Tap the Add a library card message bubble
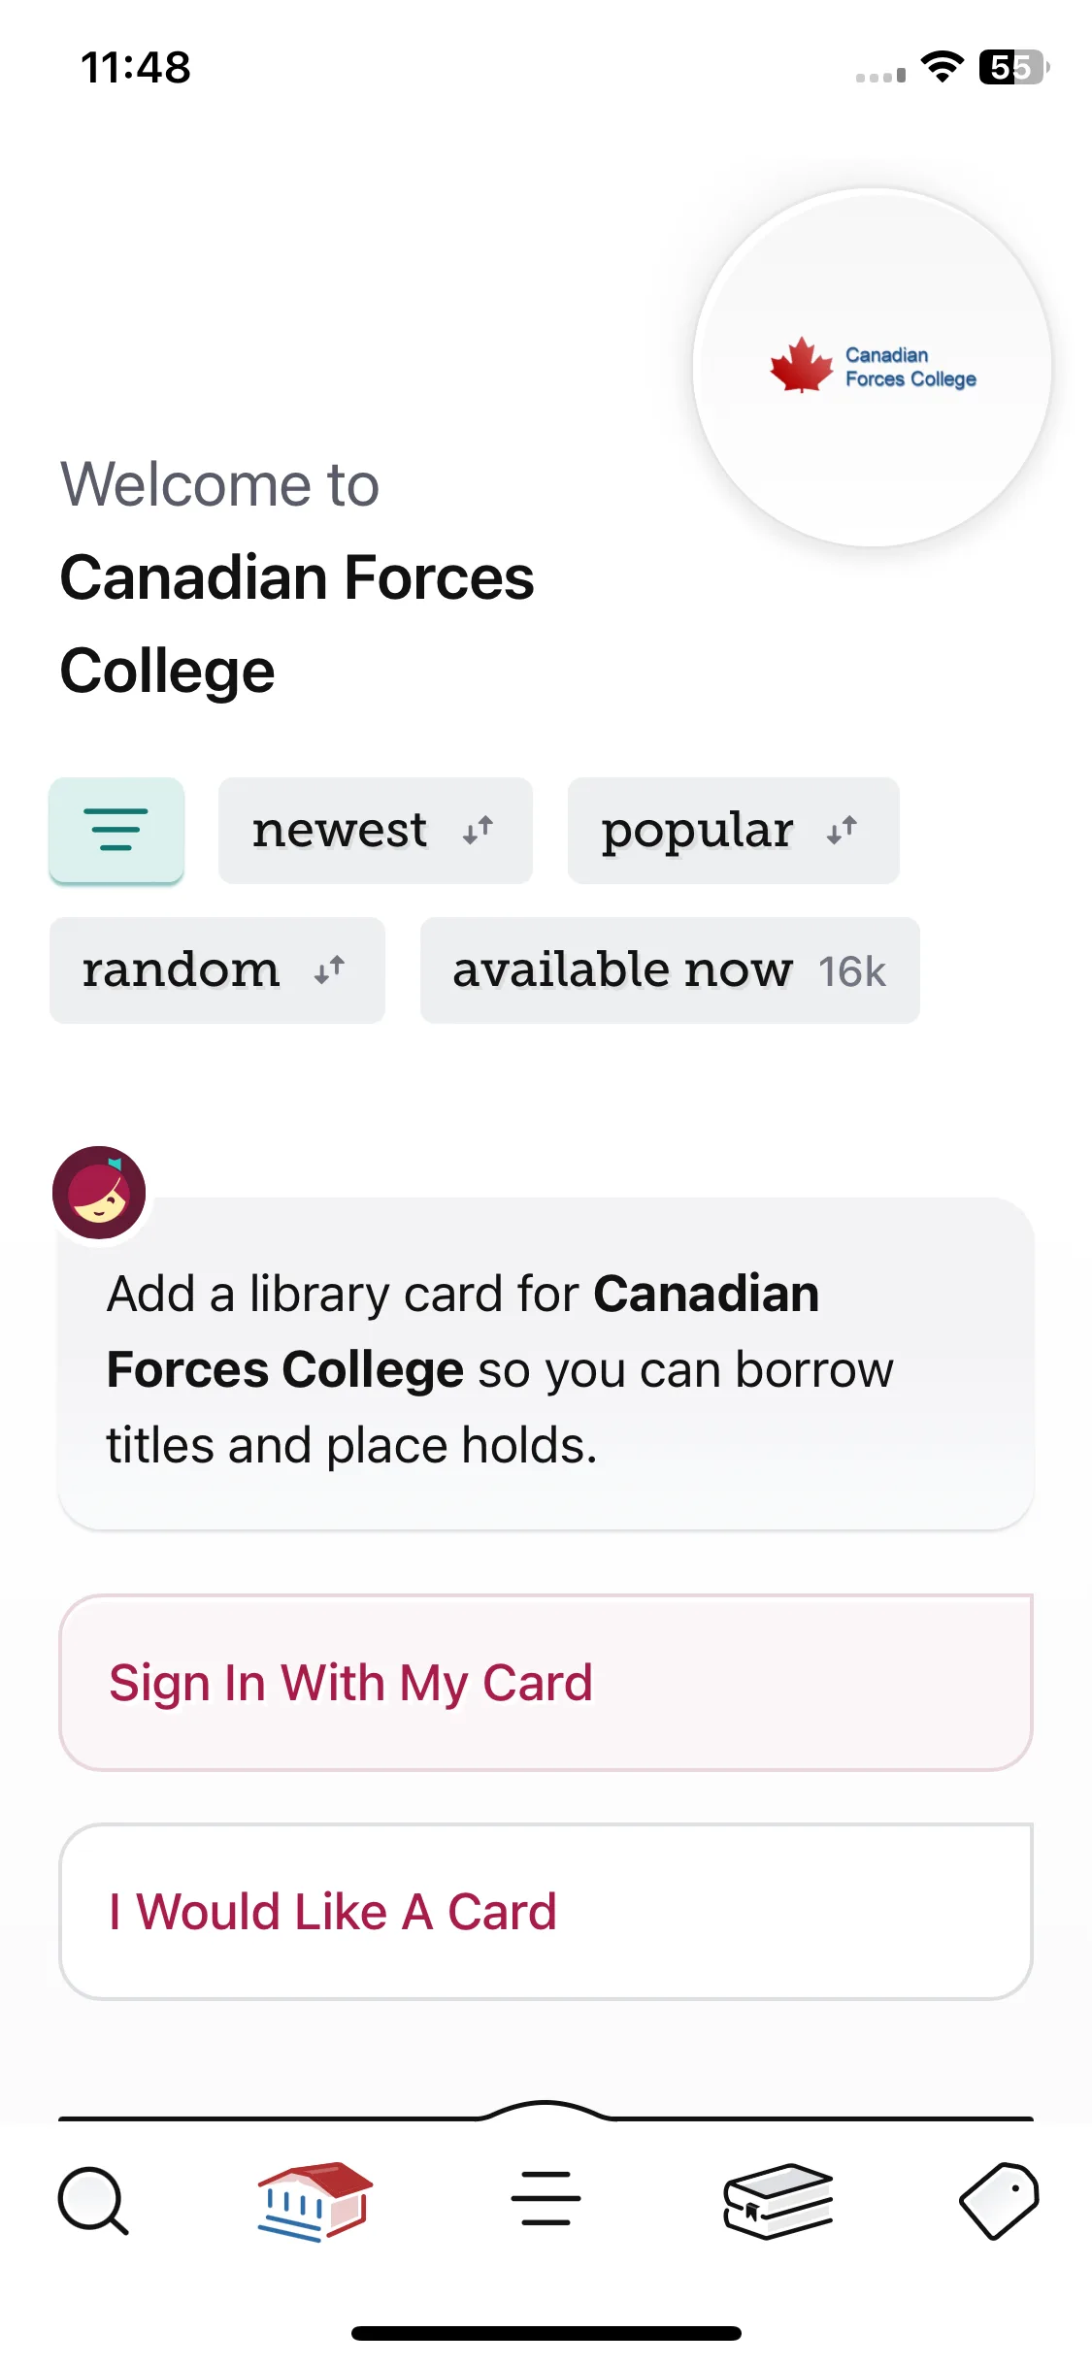Screen dimensions: 1092x2364 click(x=546, y=1363)
